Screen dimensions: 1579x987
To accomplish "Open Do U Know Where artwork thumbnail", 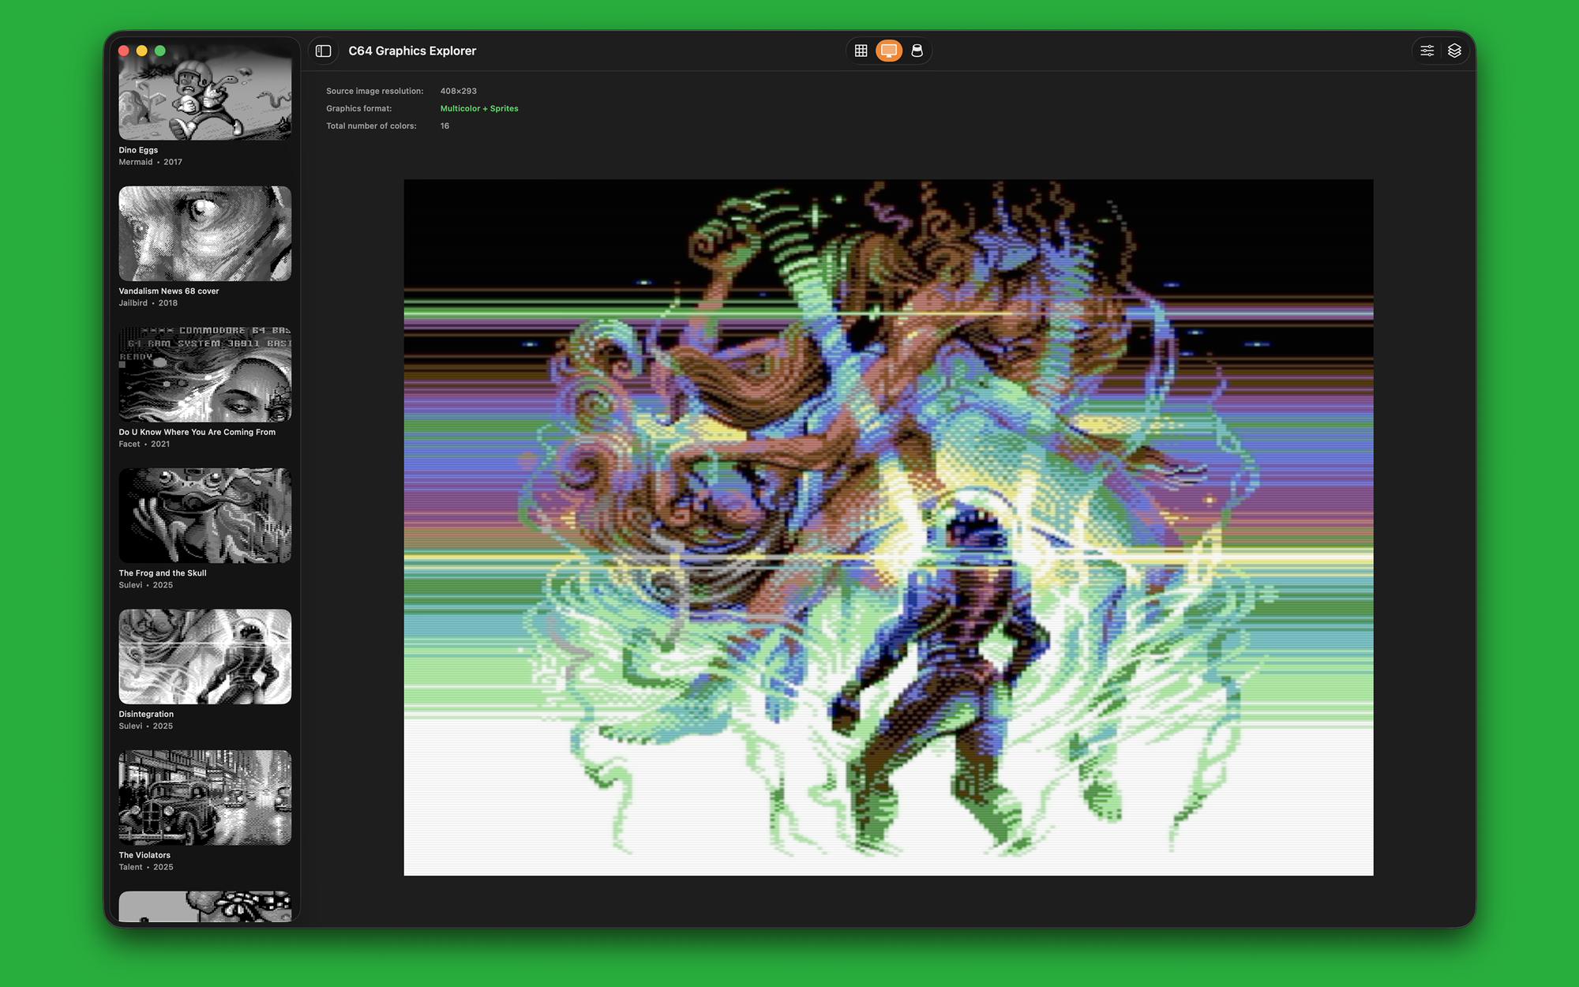I will pos(204,374).
